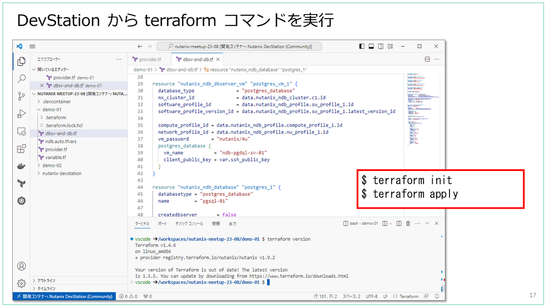
Task: Open the Accounts menu icon
Action: (x=21, y=266)
